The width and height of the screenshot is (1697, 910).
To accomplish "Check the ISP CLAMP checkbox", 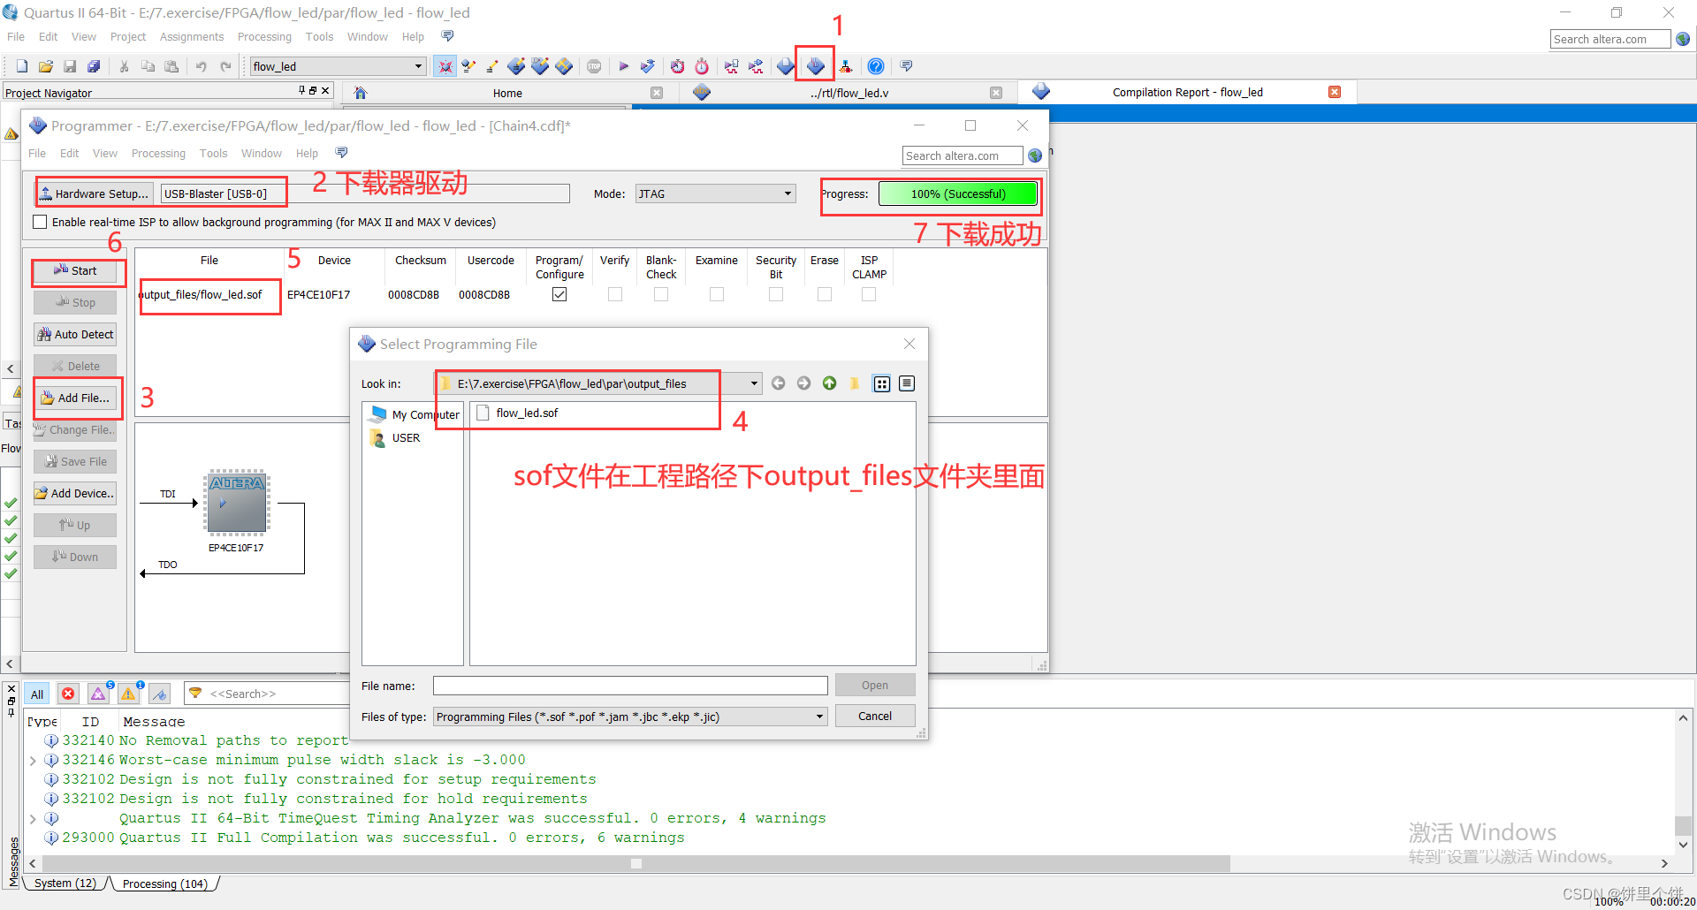I will pos(869,294).
